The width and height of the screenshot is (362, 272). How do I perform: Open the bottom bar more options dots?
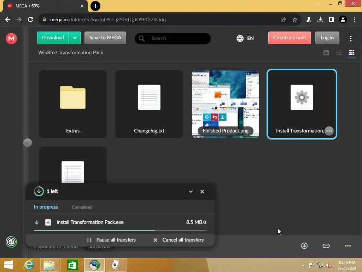(x=348, y=246)
